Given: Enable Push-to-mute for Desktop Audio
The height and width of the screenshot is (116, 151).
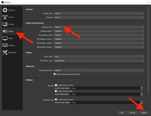Looking at the screenshot, I should 56,99.
